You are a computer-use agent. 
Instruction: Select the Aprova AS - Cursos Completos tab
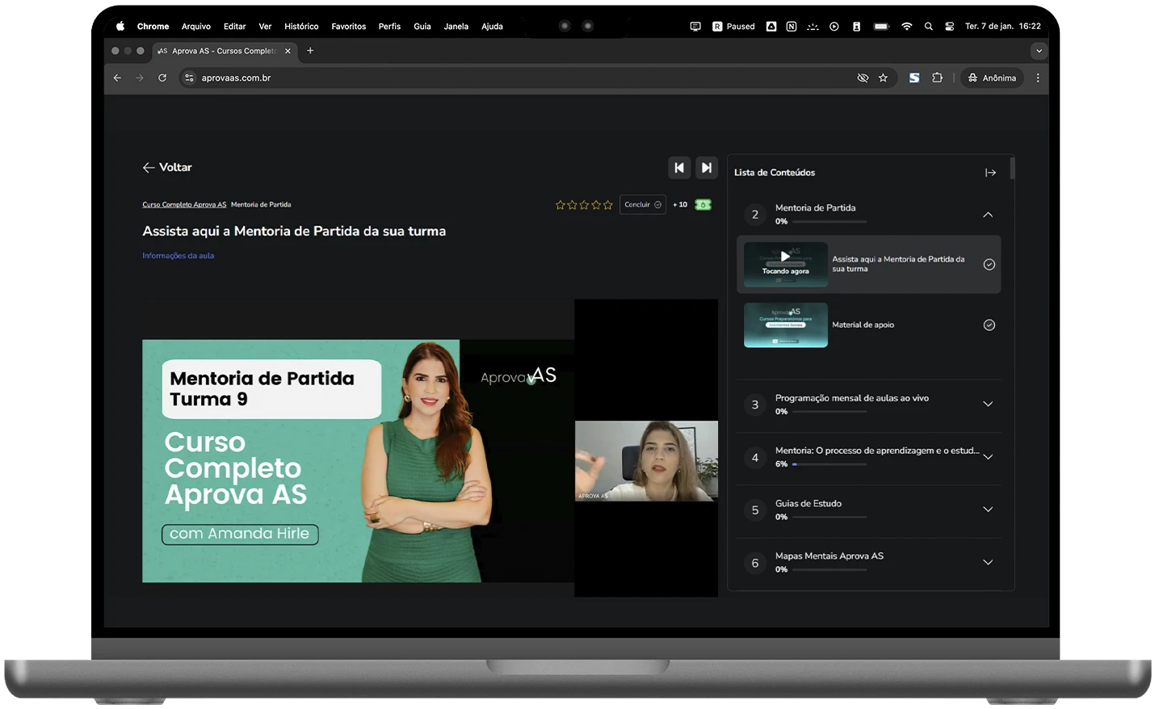click(225, 51)
